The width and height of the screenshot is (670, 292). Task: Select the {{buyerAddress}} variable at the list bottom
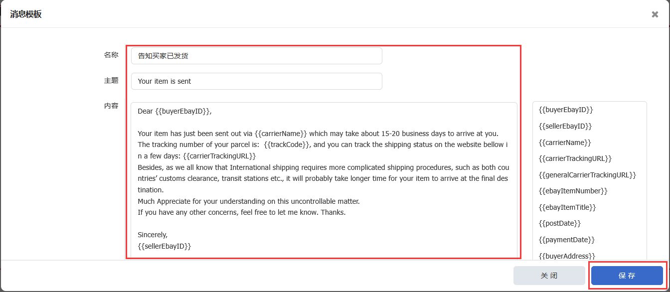point(567,256)
